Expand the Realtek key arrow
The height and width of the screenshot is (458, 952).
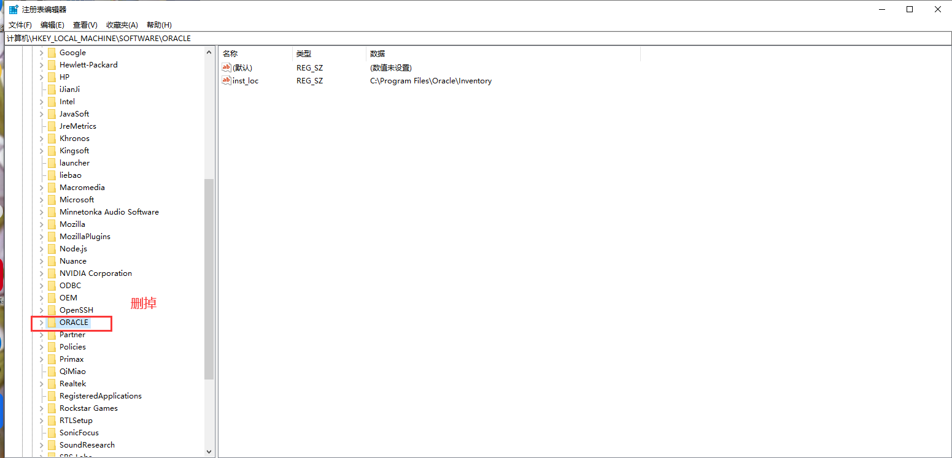(42, 384)
